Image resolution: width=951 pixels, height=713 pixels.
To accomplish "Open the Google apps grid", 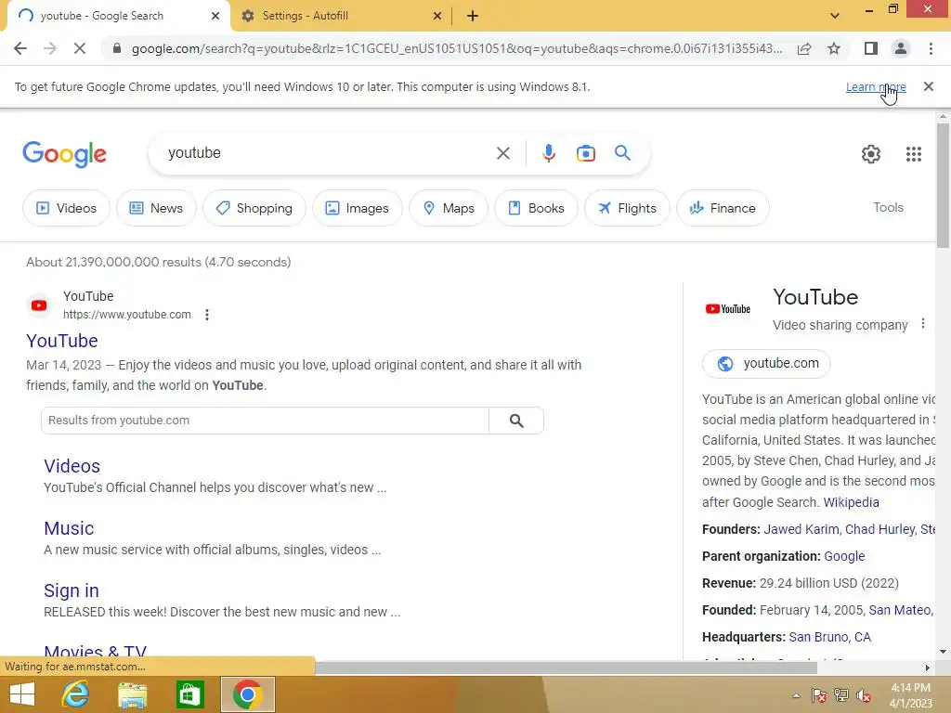I will 914,154.
